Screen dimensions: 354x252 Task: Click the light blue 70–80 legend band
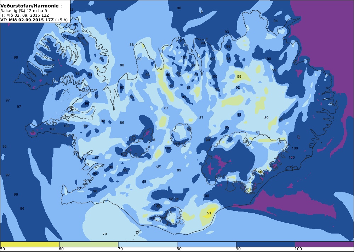click(x=147, y=244)
